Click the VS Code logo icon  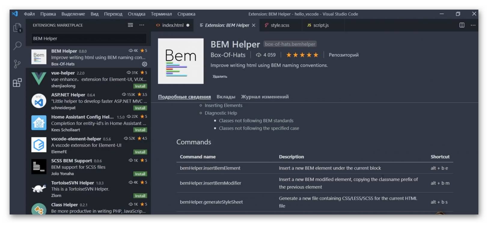(x=15, y=14)
